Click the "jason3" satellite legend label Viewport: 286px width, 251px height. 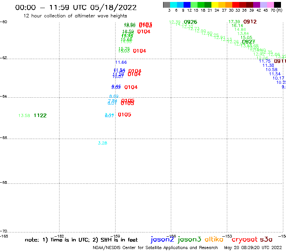point(189,239)
